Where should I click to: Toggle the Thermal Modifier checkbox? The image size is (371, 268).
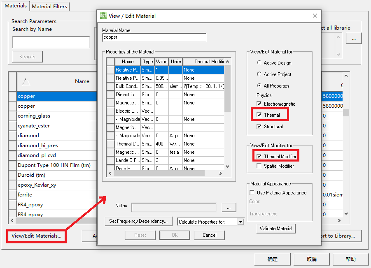tap(259, 157)
